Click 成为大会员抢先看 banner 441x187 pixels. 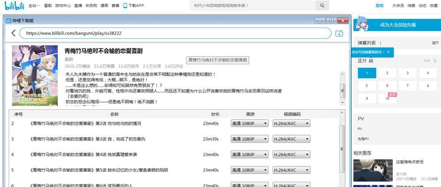coord(397,25)
